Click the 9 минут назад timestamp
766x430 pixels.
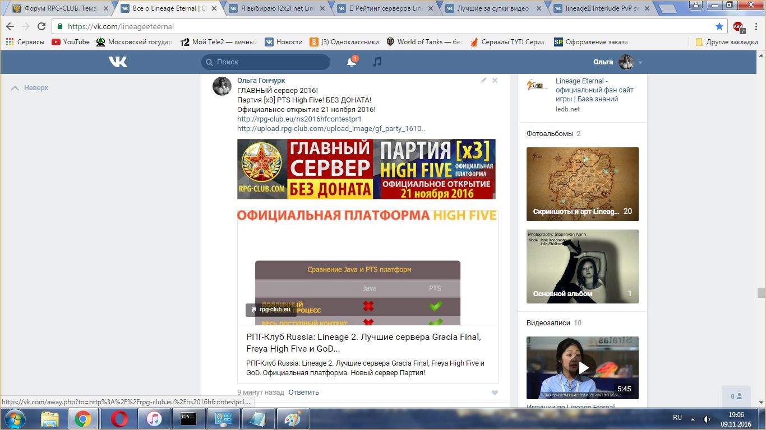(x=261, y=392)
